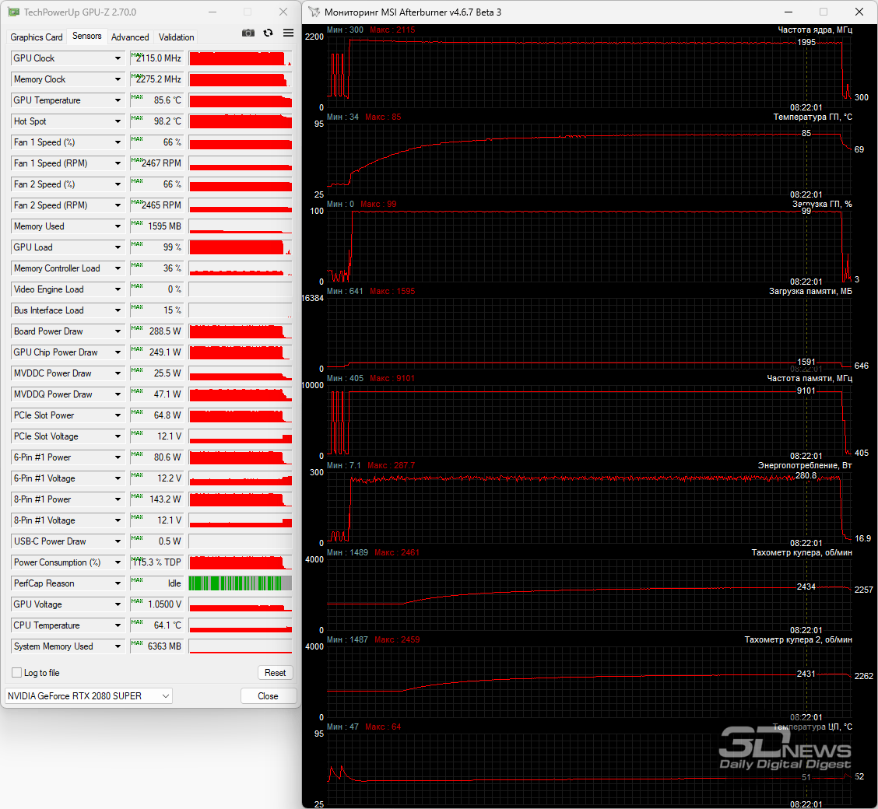Viewport: 878px width, 809px height.
Task: Switch to Graphics Card tab
Action: [x=37, y=37]
